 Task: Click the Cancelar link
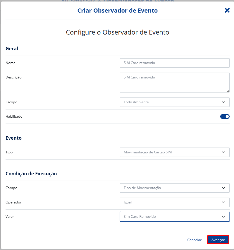pyautogui.click(x=194, y=240)
